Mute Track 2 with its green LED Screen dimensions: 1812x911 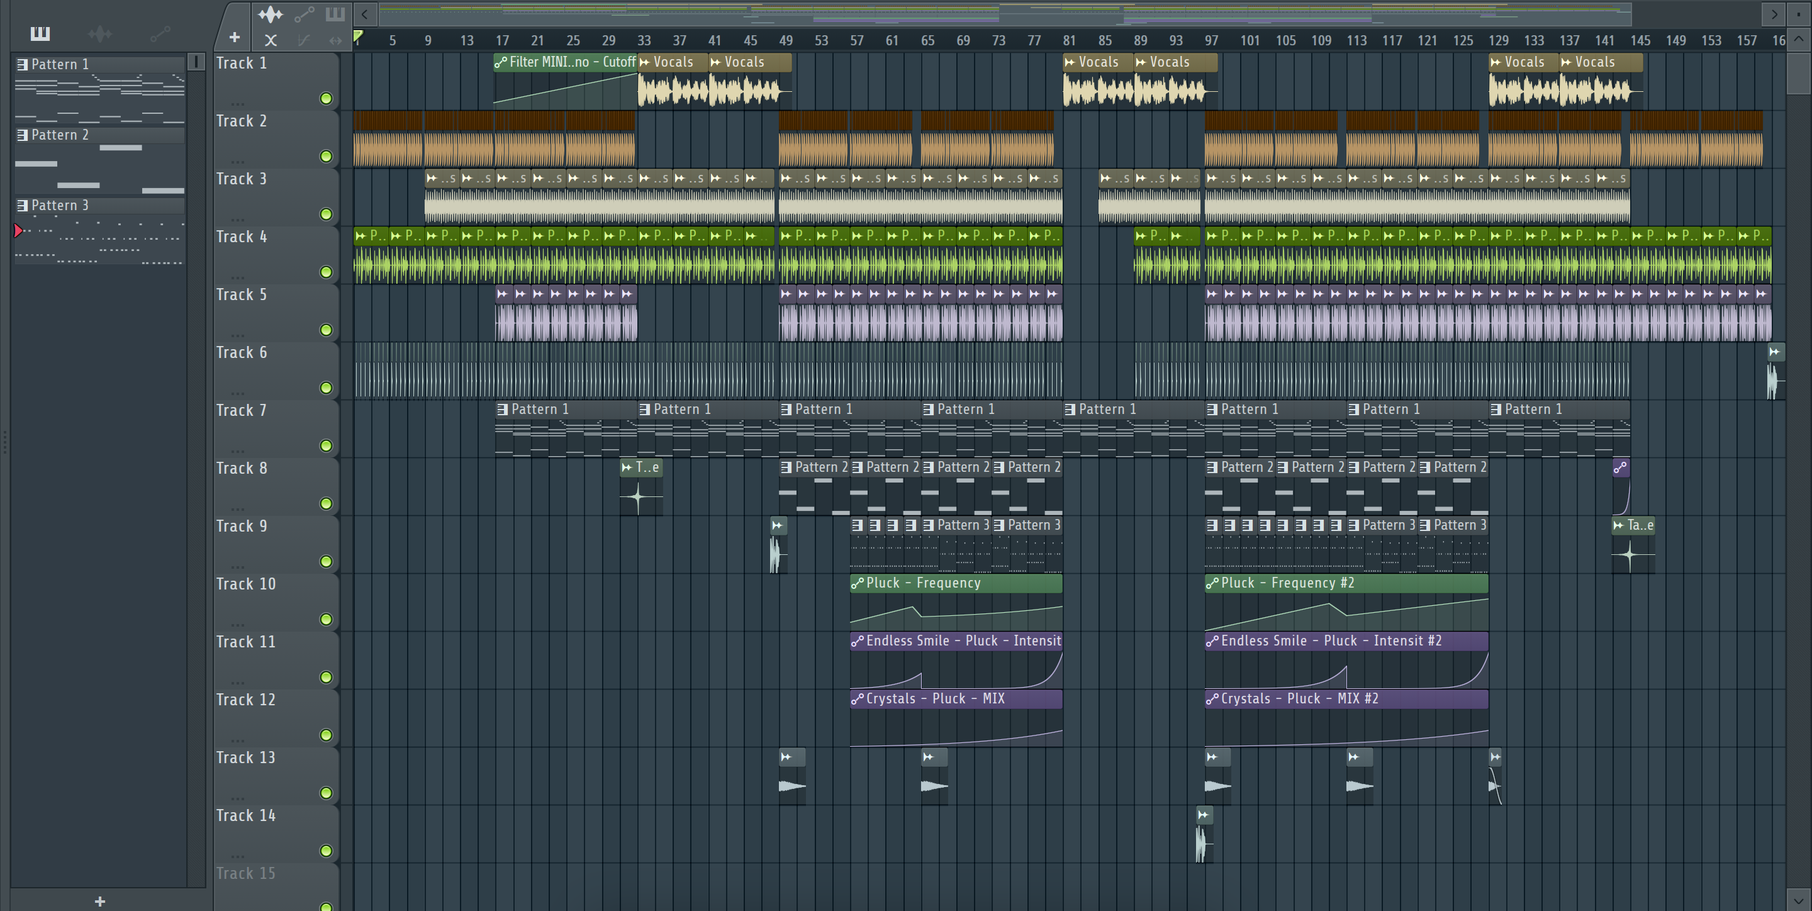click(326, 156)
